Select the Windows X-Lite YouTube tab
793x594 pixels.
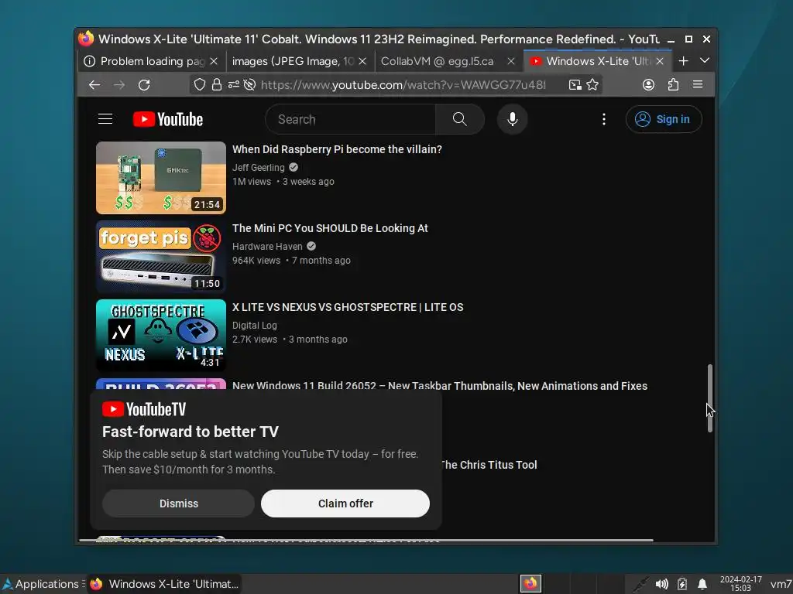click(x=597, y=61)
